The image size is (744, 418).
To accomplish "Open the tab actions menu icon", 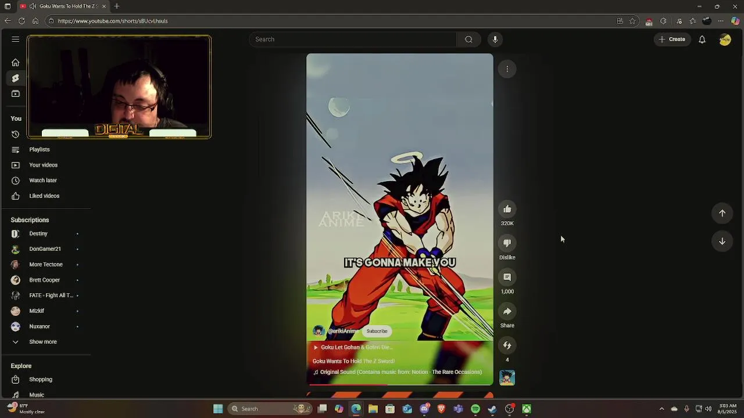I will coord(8,6).
